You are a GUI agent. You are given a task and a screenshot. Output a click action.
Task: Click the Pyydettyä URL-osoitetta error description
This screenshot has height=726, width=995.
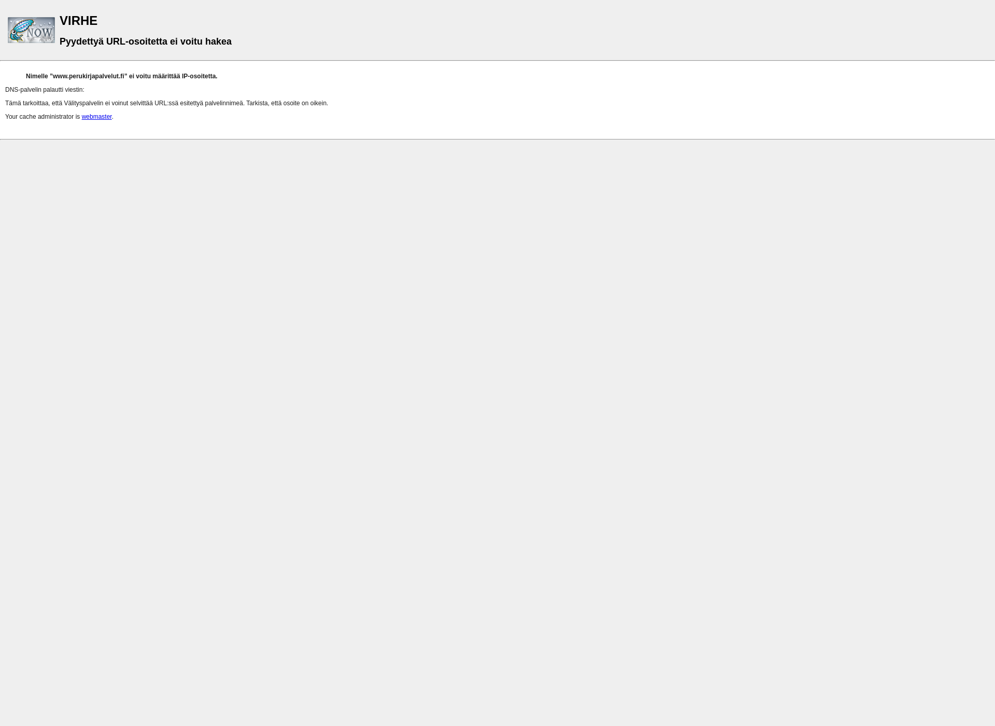145,41
